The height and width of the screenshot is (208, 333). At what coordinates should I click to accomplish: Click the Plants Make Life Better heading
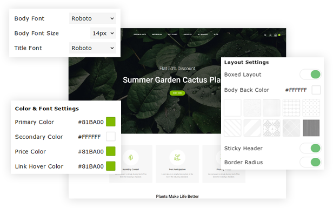point(177,197)
